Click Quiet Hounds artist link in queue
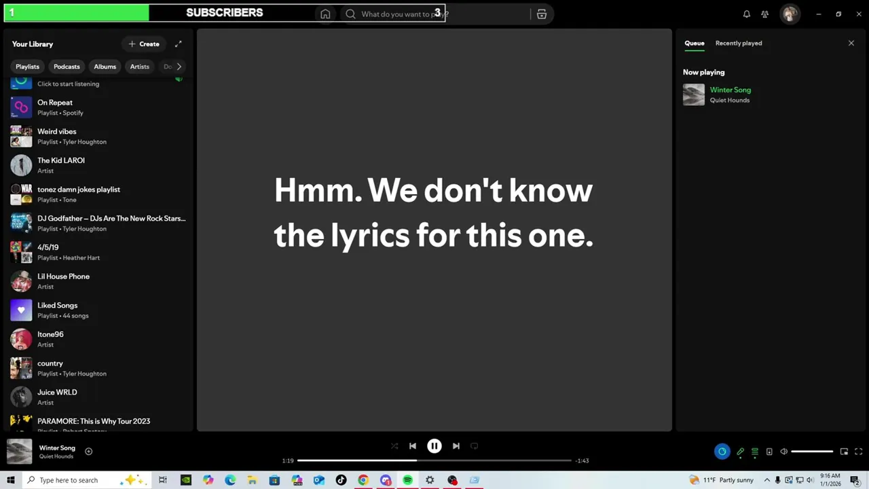The width and height of the screenshot is (869, 489). (x=730, y=101)
